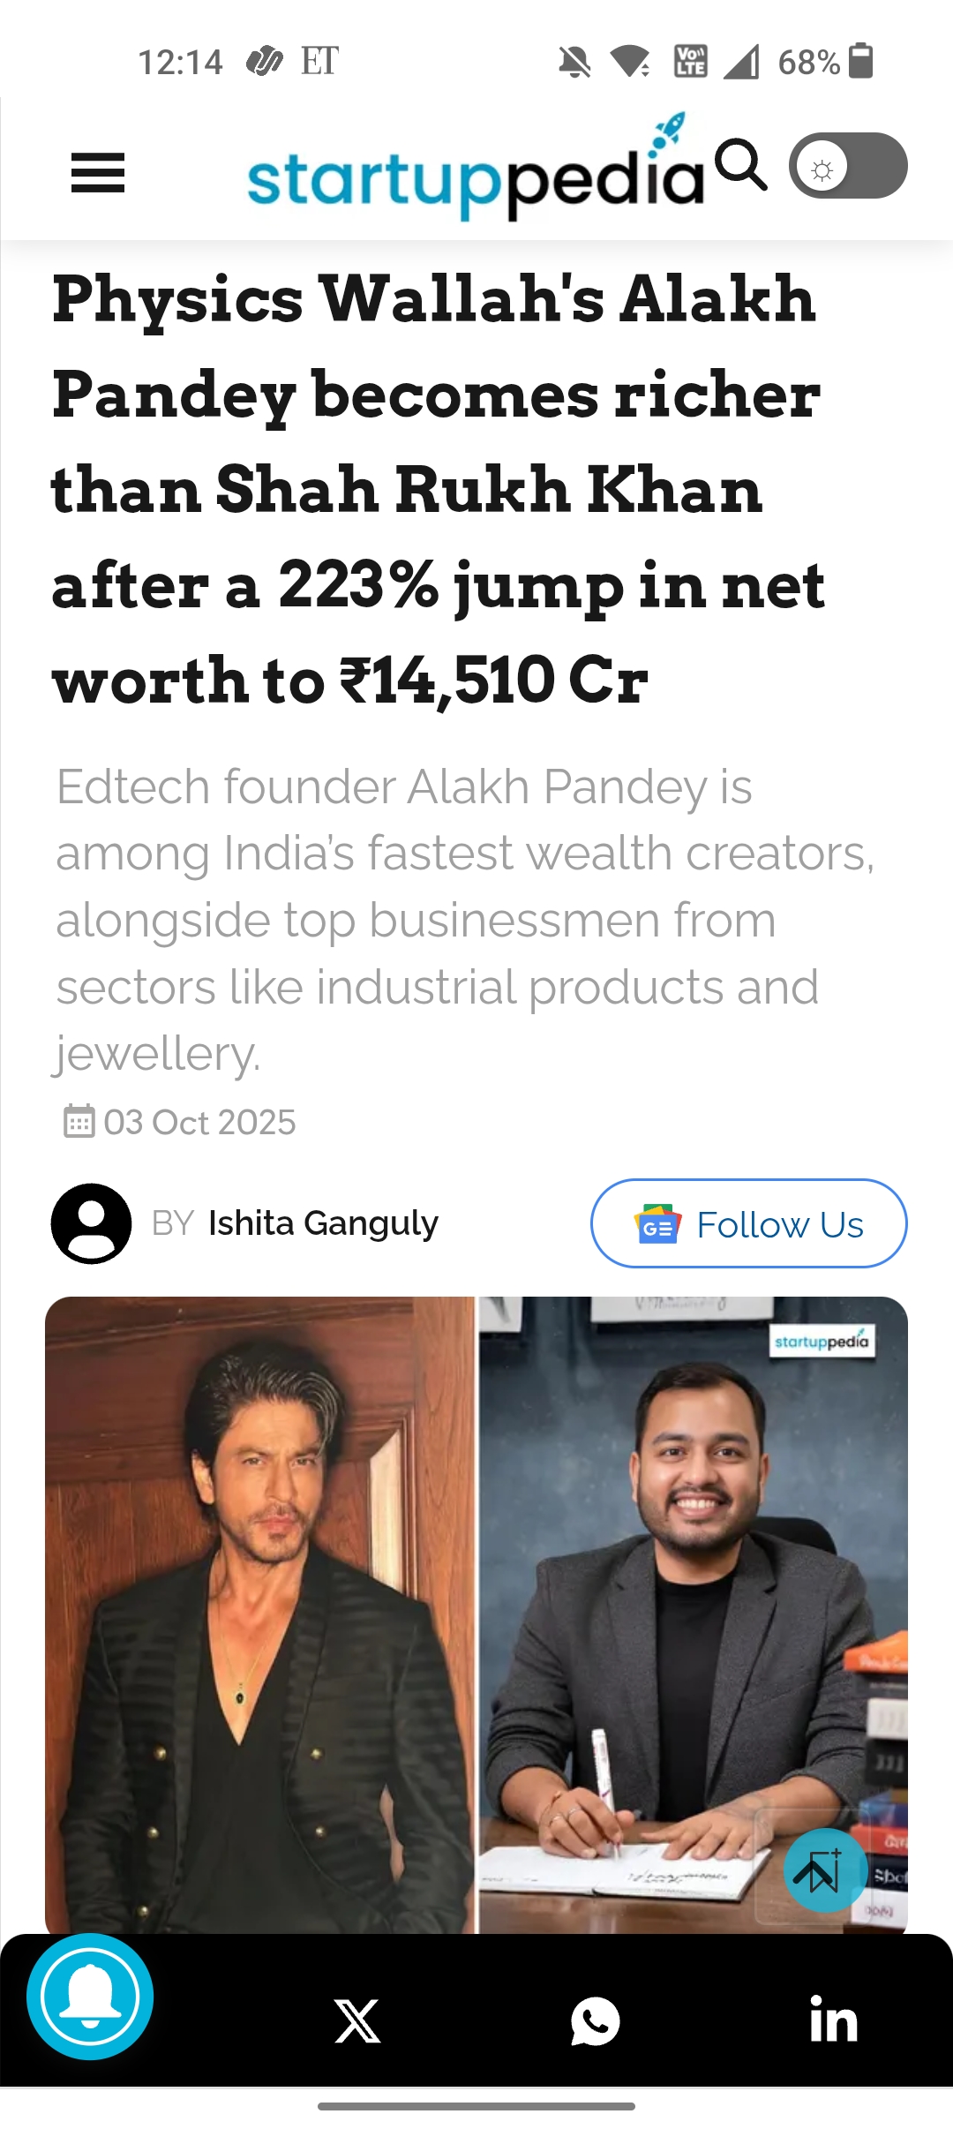This screenshot has width=953, height=2129.
Task: Tap the muted notifications bell in status bar
Action: (574, 63)
